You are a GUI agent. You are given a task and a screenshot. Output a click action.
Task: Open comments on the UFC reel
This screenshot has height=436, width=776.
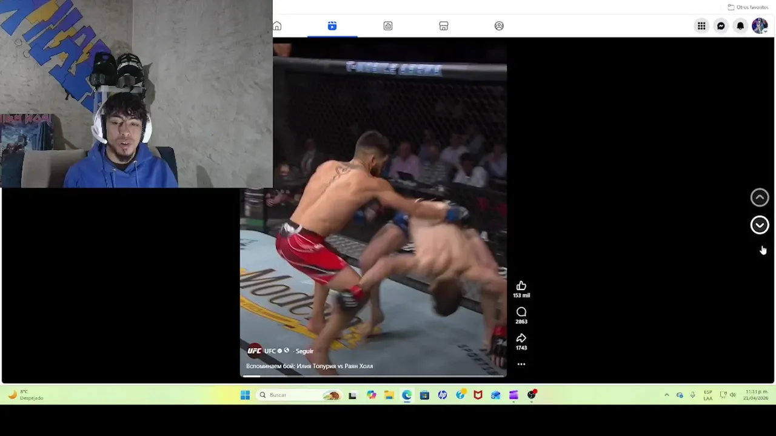tap(521, 312)
